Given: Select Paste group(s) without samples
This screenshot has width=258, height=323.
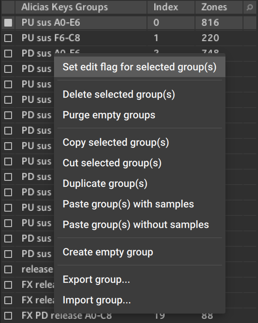Looking at the screenshot, I should tap(135, 224).
